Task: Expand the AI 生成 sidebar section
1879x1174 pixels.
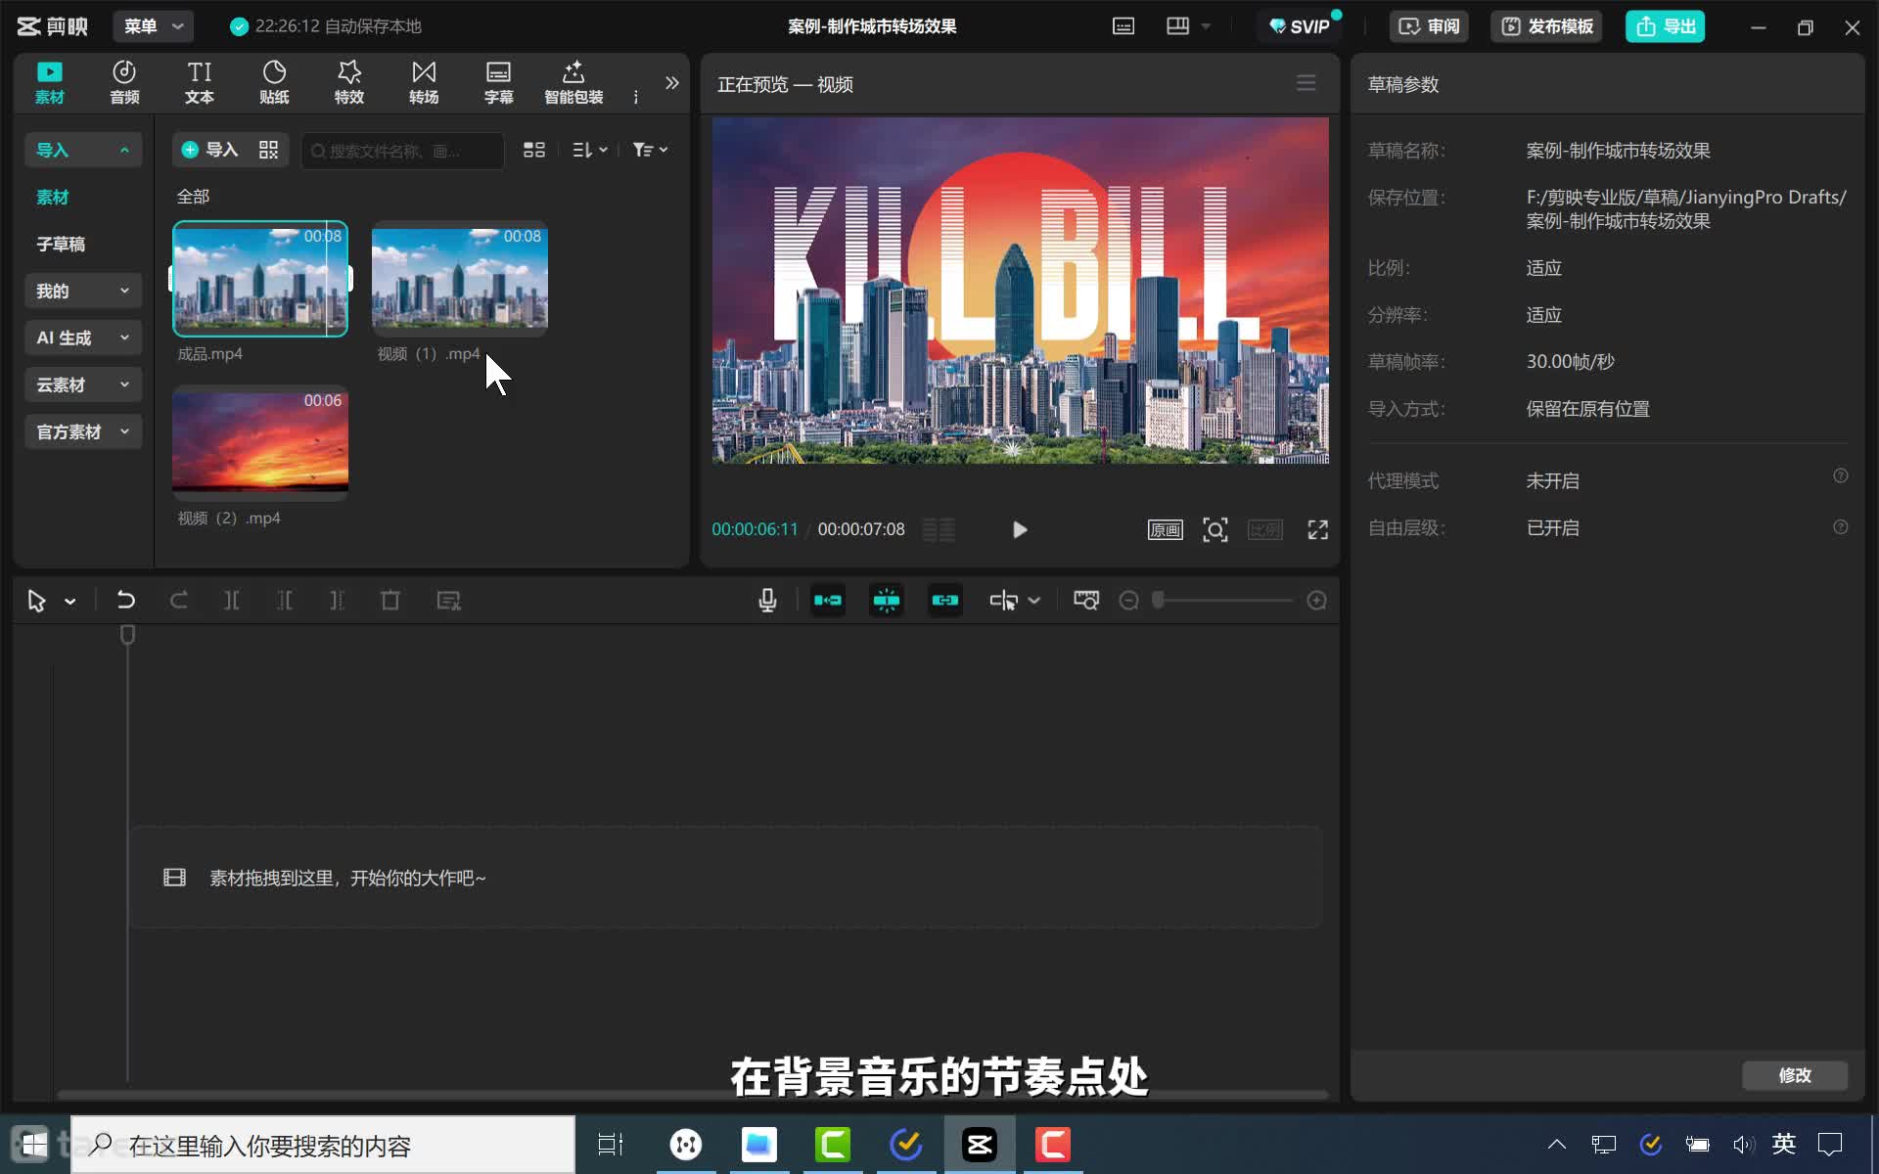Action: [x=83, y=338]
